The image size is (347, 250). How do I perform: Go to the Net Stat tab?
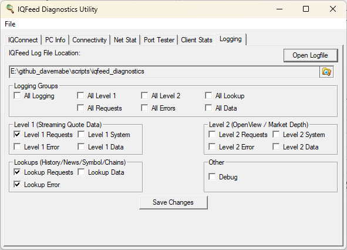click(x=125, y=40)
